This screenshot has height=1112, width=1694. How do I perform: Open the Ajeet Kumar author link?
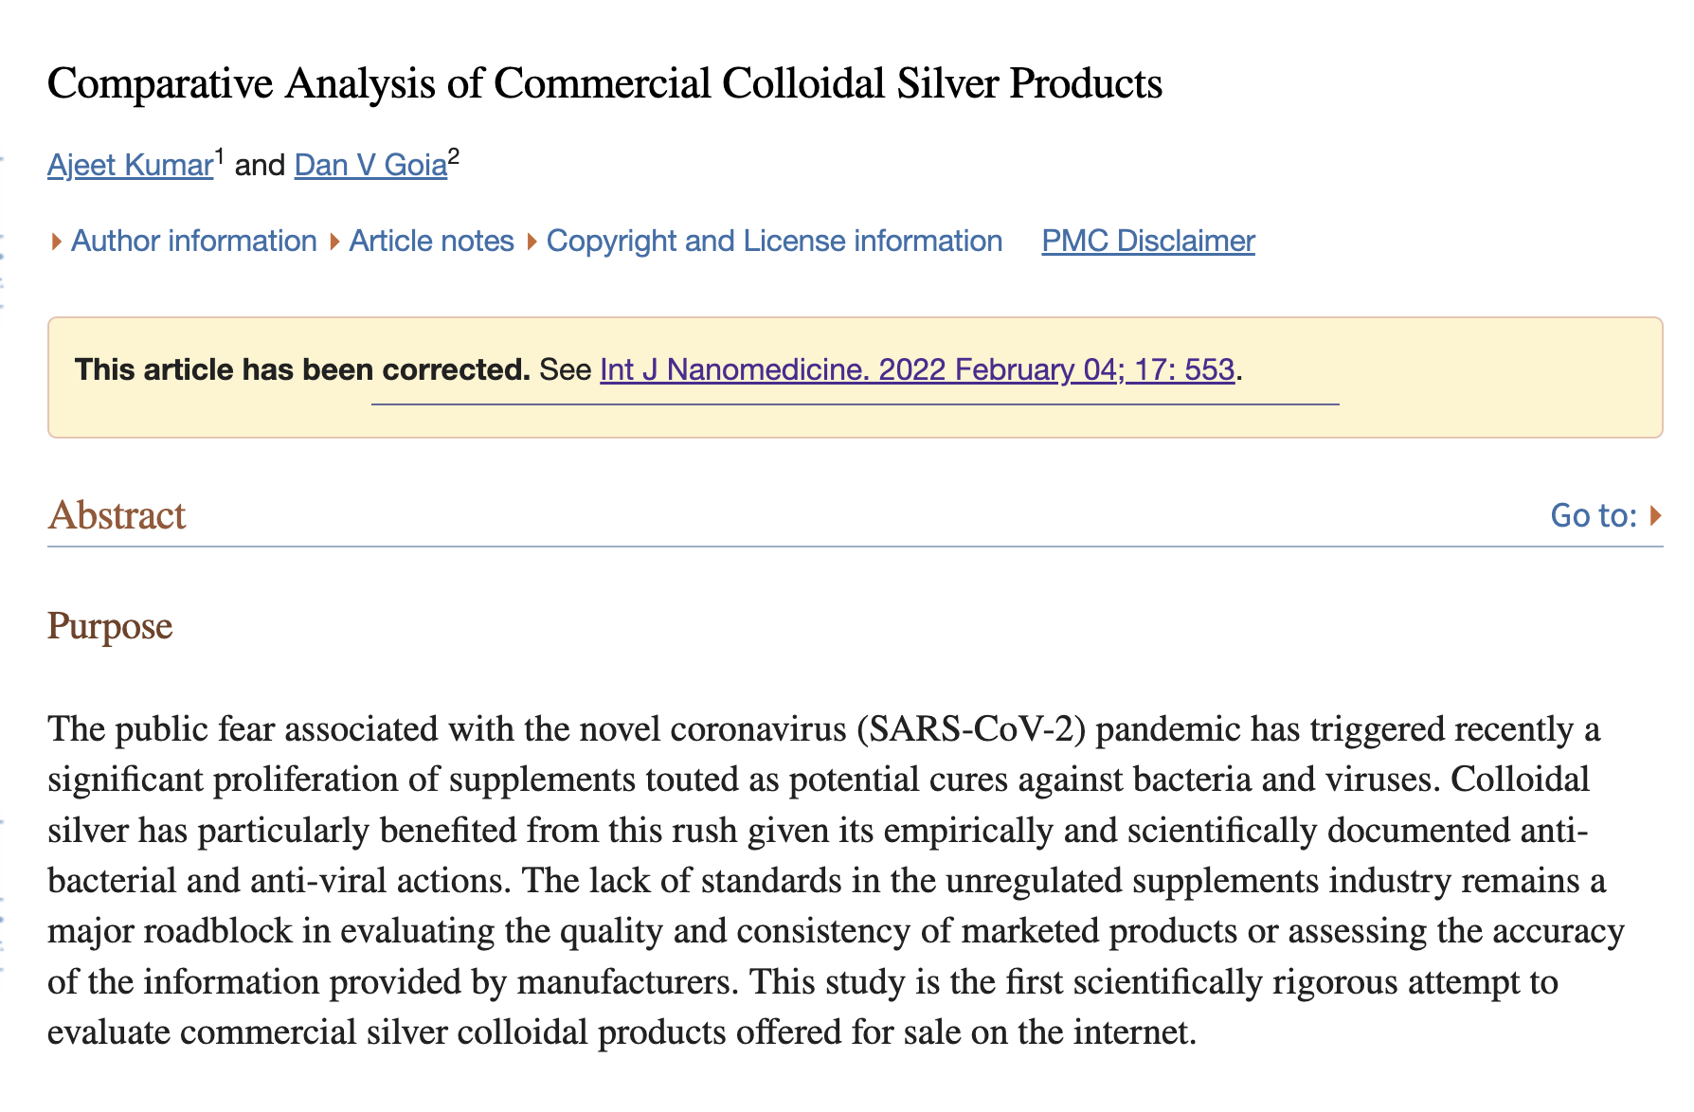[130, 165]
